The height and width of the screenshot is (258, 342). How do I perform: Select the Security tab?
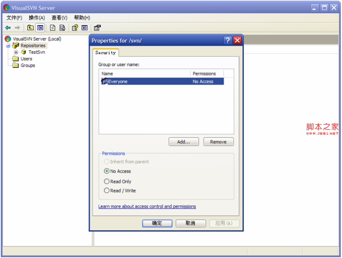(x=106, y=53)
